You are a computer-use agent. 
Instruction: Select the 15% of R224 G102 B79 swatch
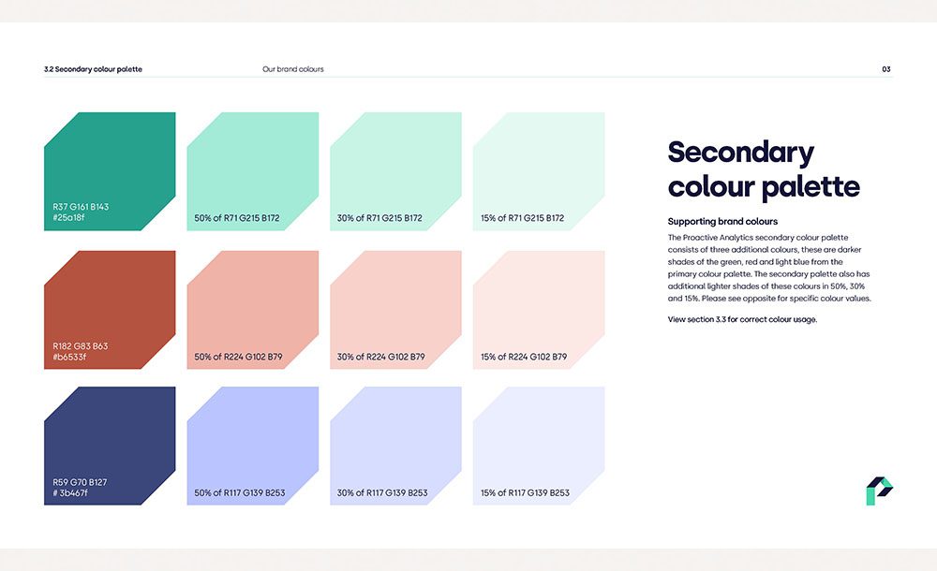click(x=539, y=310)
